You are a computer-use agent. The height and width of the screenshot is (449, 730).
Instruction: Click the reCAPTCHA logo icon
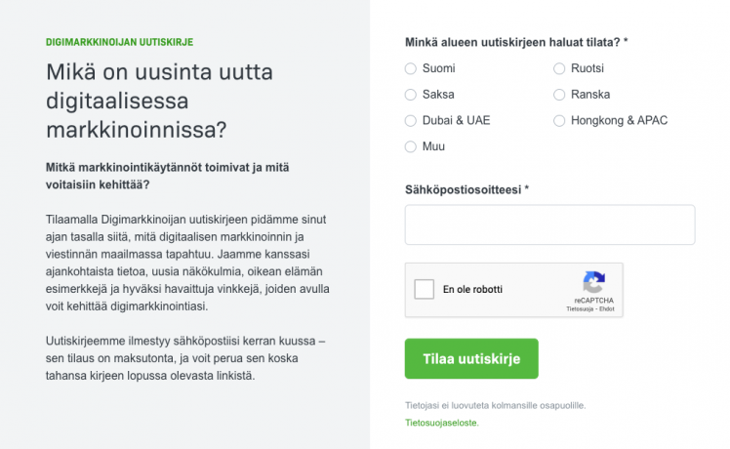tap(593, 282)
